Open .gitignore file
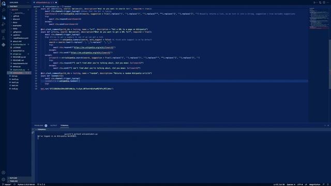331x186 pixels. pyautogui.click(x=17, y=32)
